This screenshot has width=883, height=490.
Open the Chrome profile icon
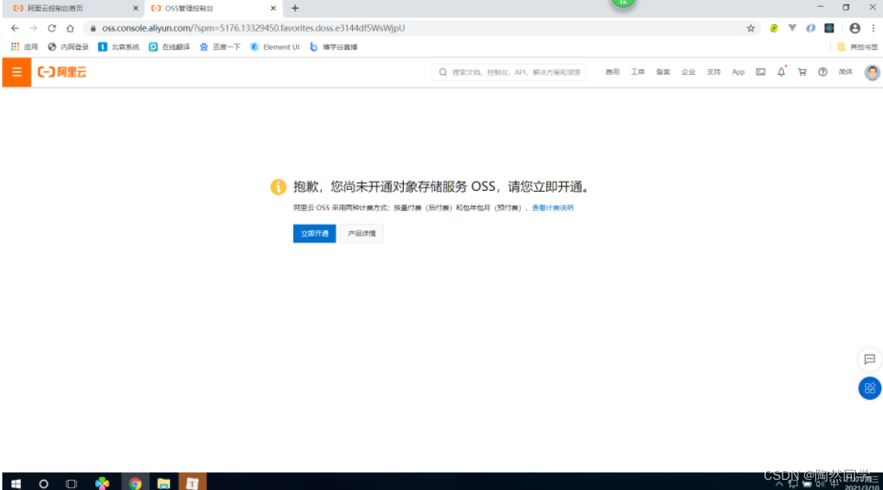(855, 28)
